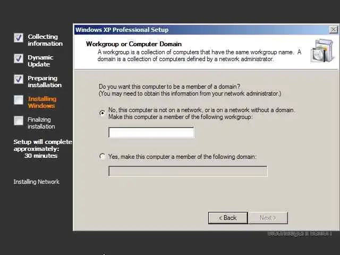Viewport: 340px width, 255px height.
Task: Click the '30 minutes' time estimate text
Action: tap(41, 156)
